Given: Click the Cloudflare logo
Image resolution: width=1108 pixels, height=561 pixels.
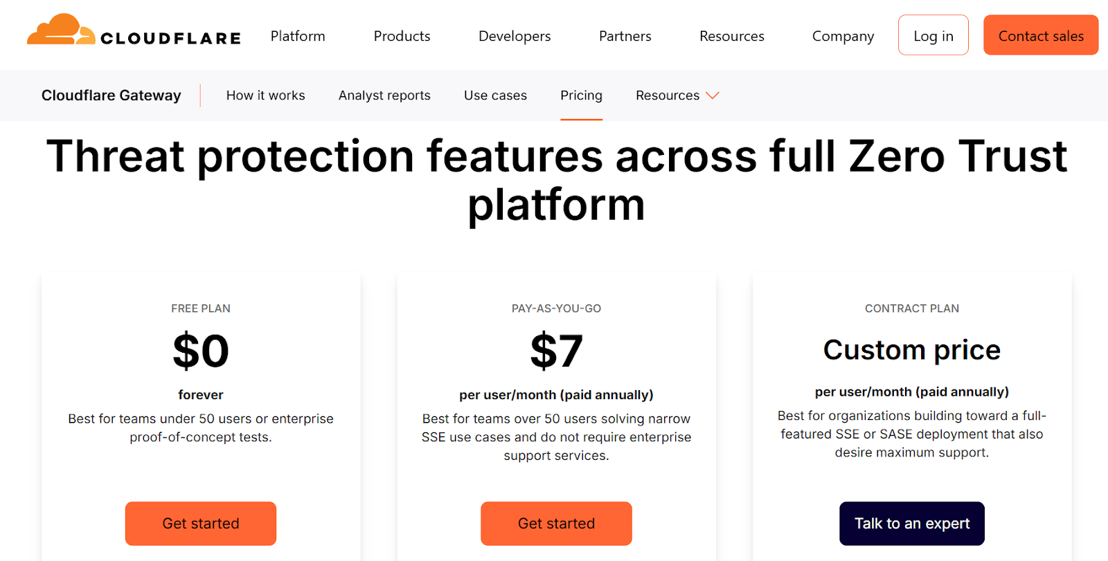Looking at the screenshot, I should click(134, 32).
